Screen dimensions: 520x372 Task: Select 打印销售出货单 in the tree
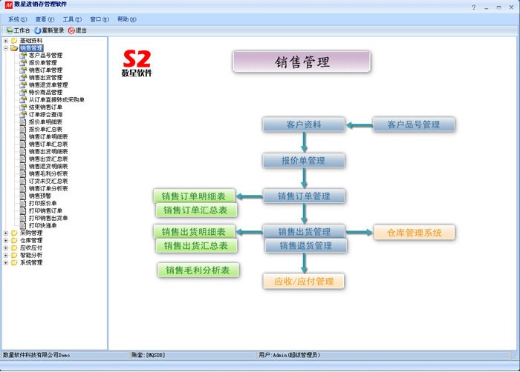(x=48, y=218)
